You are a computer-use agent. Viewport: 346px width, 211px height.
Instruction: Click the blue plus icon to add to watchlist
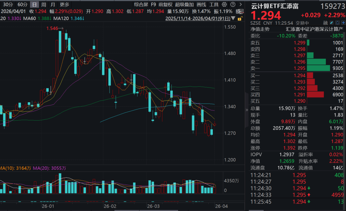pos(343,22)
